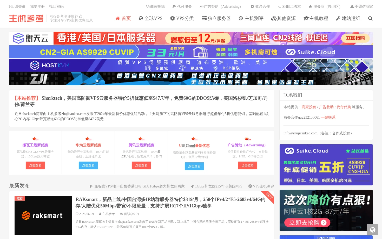Open the 主机测评 menu
The height and width of the screenshot is (239, 382).
point(251,18)
